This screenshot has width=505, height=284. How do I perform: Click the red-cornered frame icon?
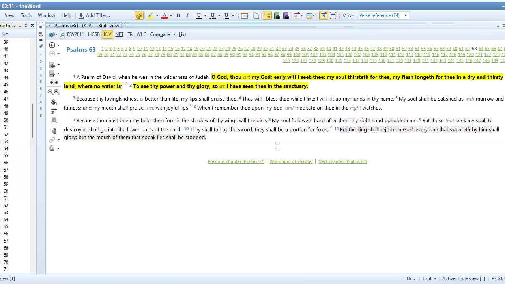(333, 15)
